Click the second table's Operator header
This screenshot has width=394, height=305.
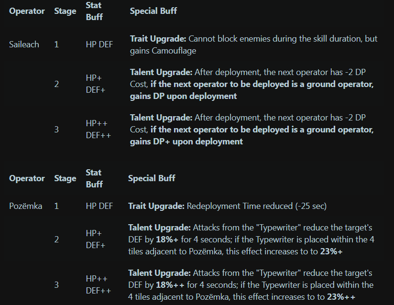(x=27, y=178)
